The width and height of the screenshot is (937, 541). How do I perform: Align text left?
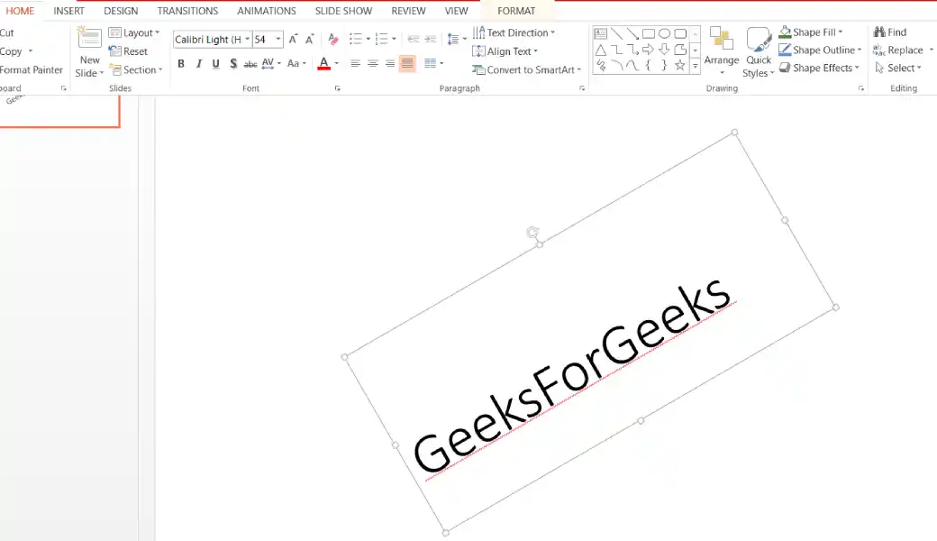point(355,63)
